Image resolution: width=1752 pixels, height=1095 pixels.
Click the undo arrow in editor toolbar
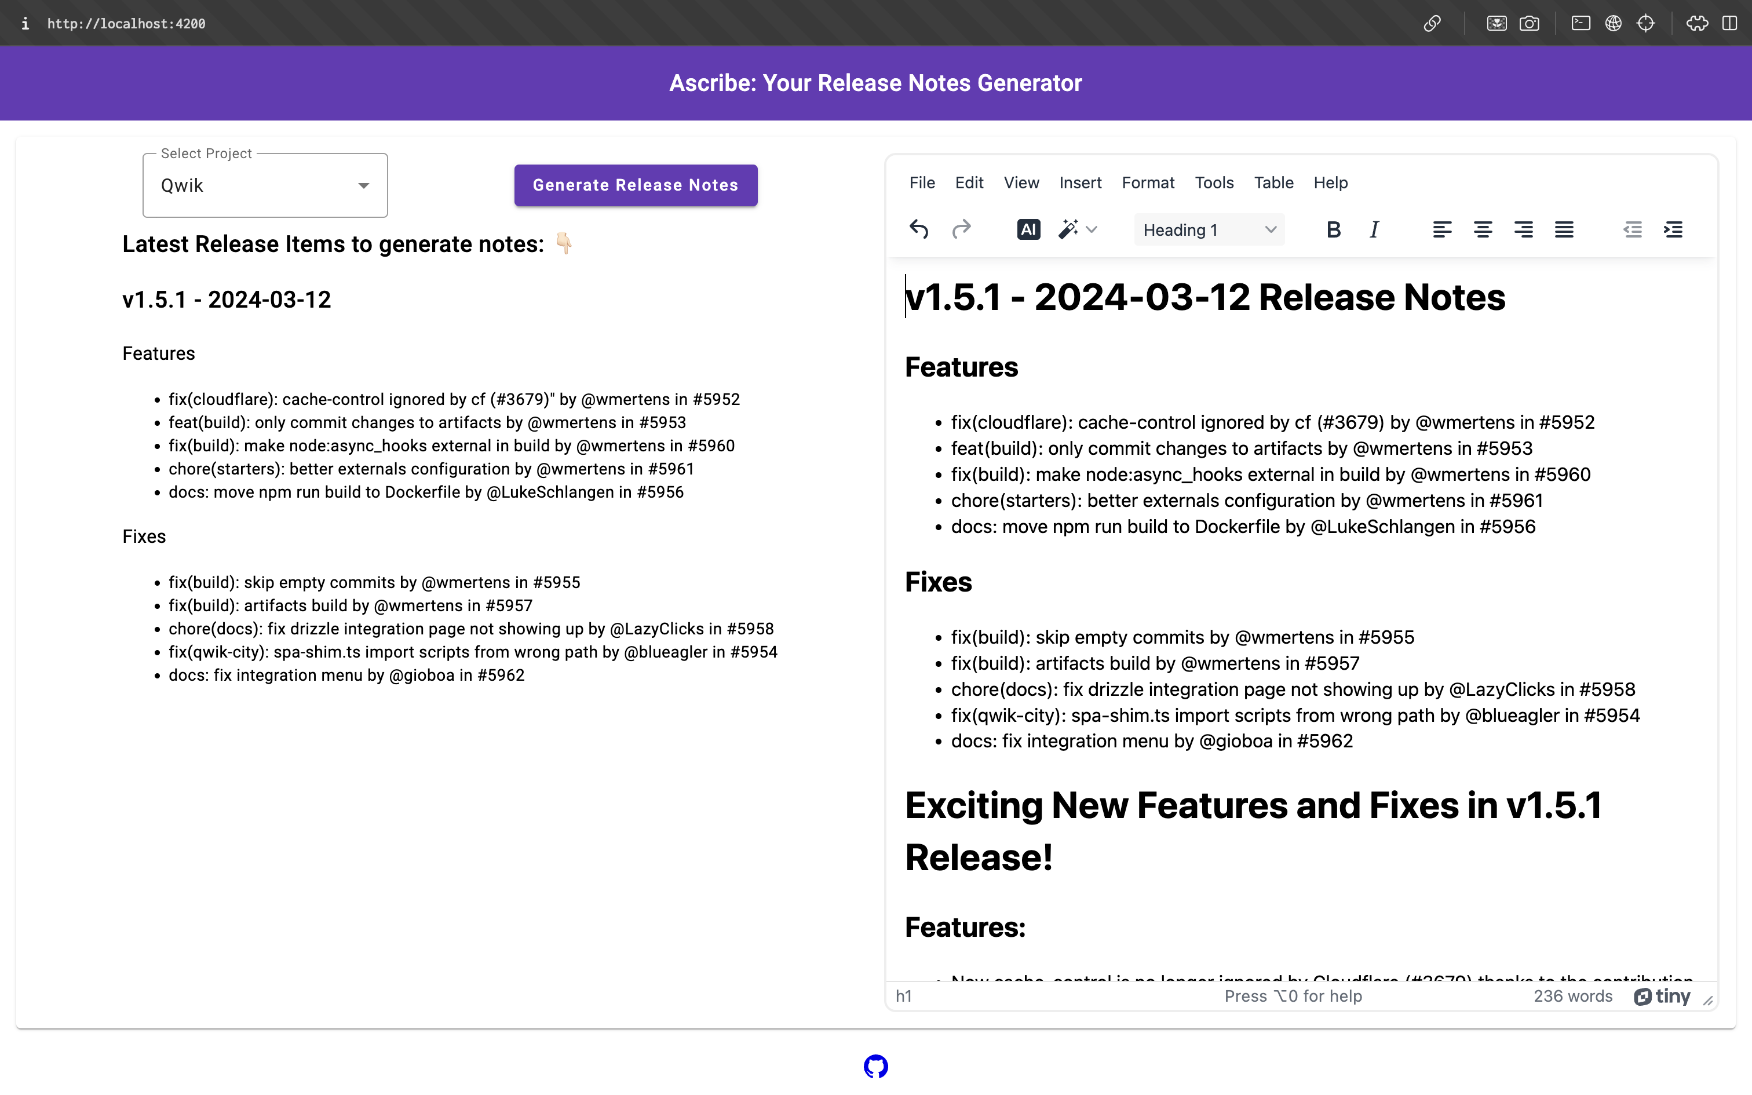[919, 229]
